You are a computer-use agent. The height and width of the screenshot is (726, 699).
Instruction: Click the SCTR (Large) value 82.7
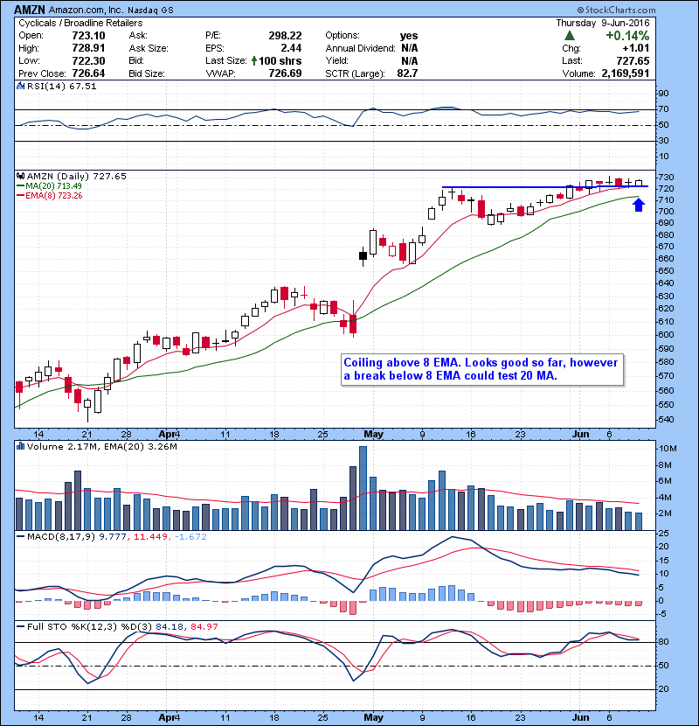(407, 73)
